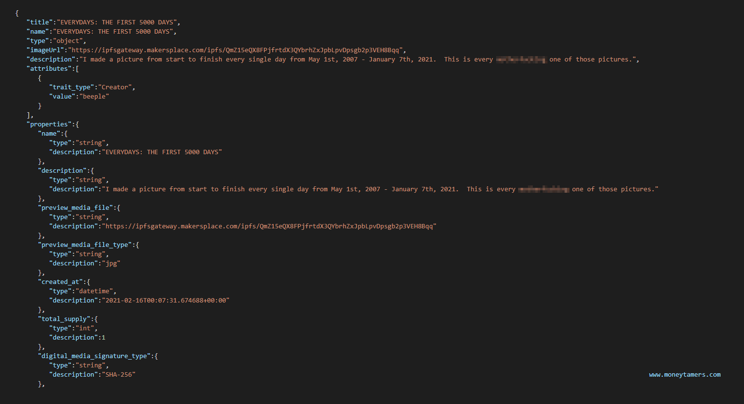
Task: Click the preview_media_file IPFS URL string
Action: pyautogui.click(x=269, y=226)
